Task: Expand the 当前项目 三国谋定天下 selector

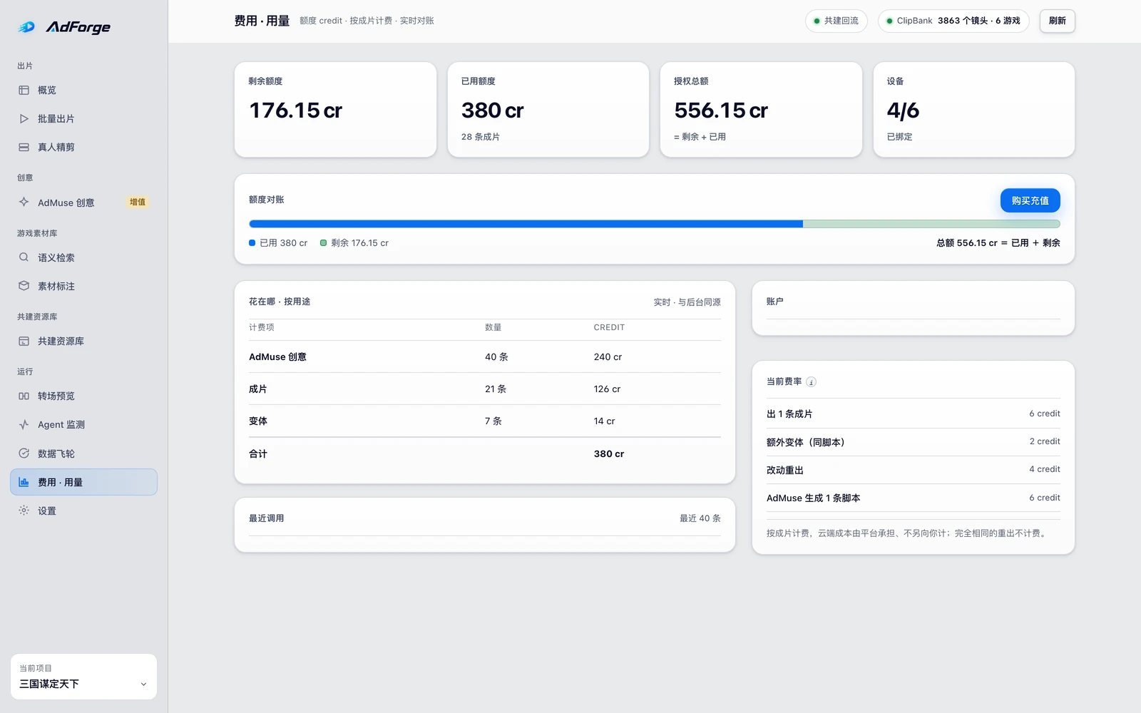Action: (83, 677)
